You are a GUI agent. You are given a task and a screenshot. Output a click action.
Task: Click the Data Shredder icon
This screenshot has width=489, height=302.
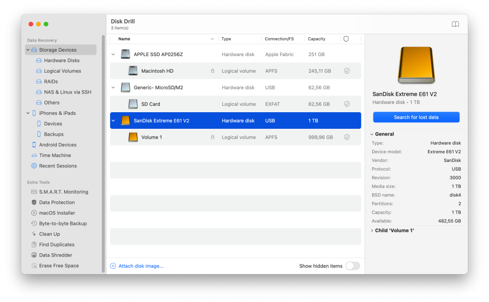pos(34,255)
